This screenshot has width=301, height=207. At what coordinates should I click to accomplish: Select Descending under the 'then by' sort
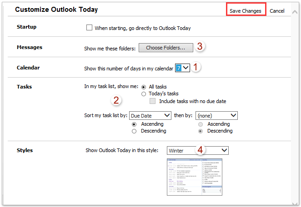pyautogui.click(x=201, y=131)
